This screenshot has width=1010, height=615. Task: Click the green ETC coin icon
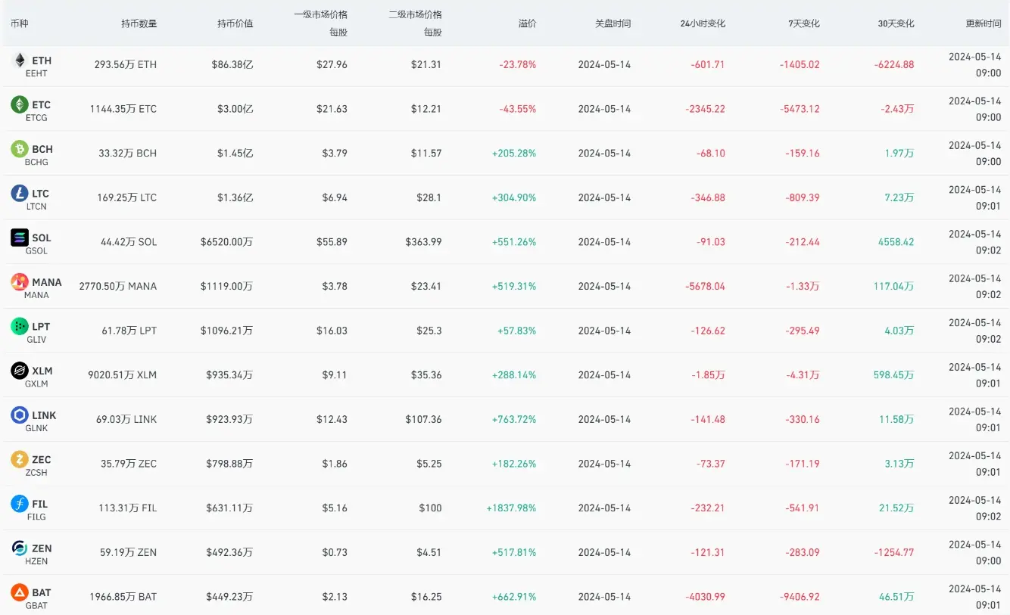[x=20, y=105]
